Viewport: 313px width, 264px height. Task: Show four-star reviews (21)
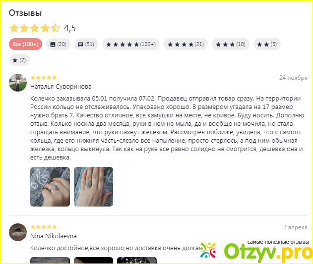(x=186, y=44)
